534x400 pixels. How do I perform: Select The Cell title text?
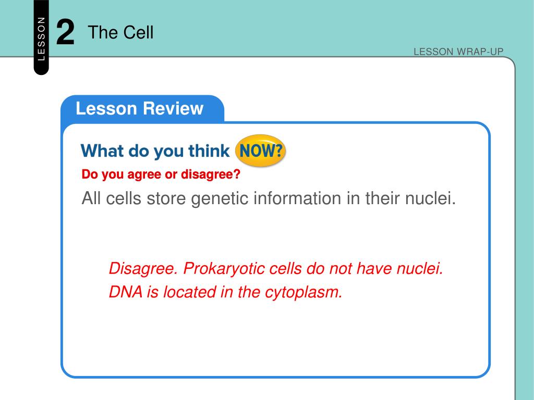(120, 32)
